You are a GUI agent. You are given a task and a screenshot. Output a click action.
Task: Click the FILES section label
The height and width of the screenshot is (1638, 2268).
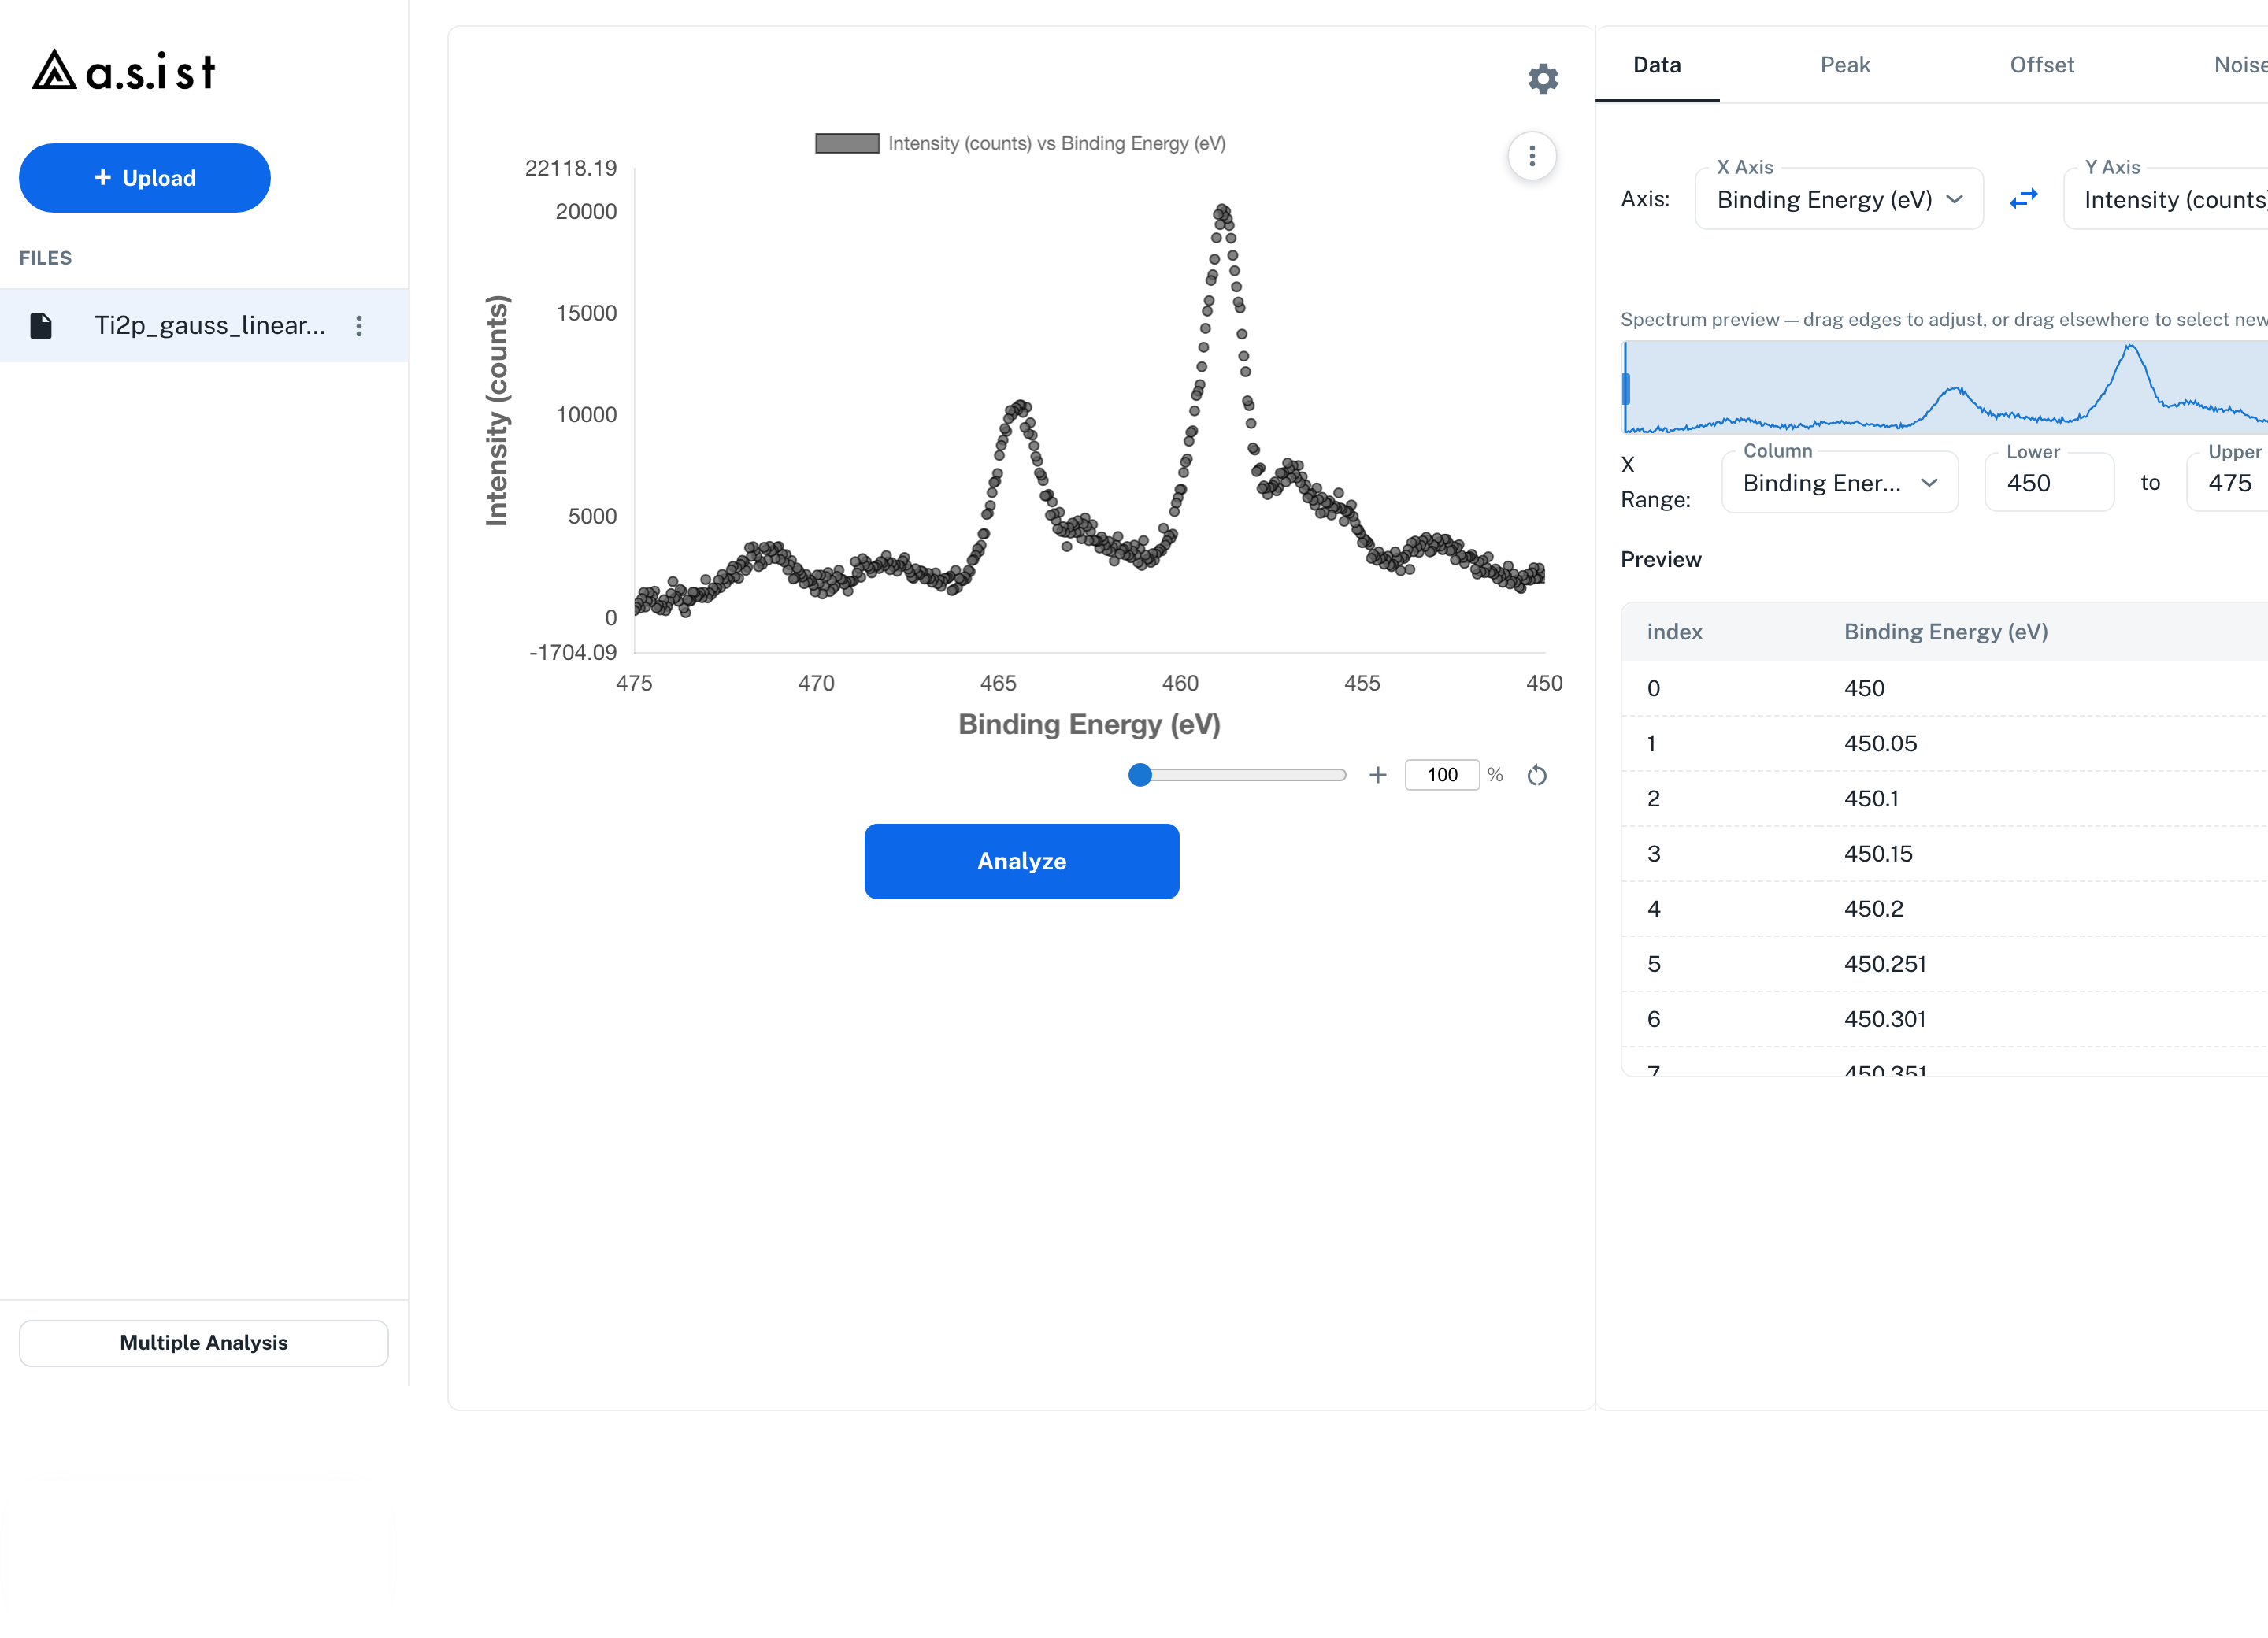[x=46, y=258]
